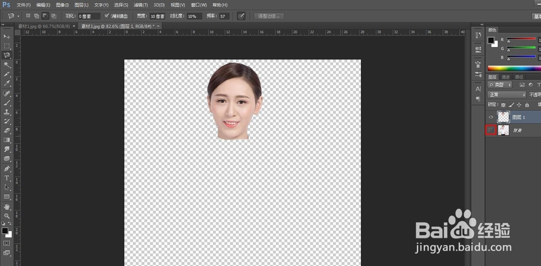
Task: Collapse the right panel dock arrows
Action: click(482, 24)
